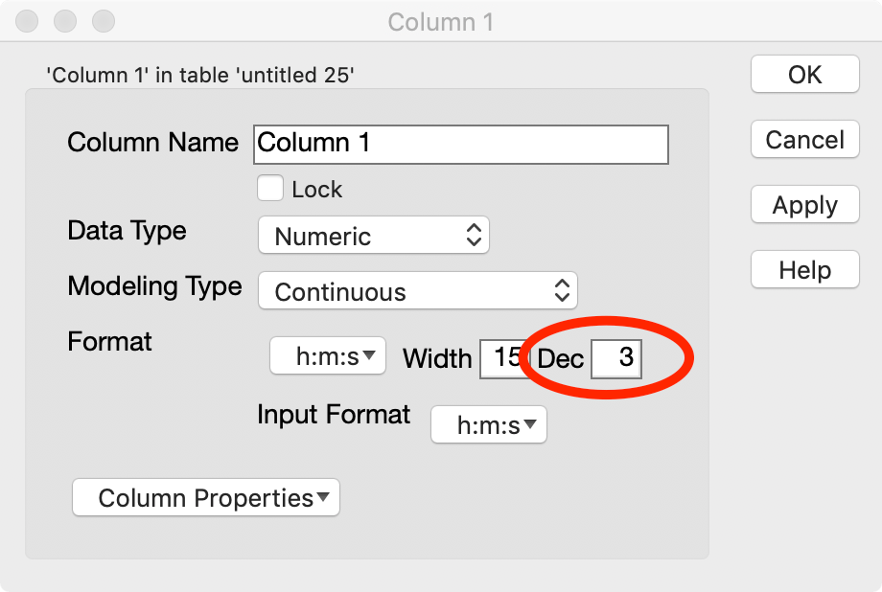The image size is (882, 592).
Task: Open the Input Format dropdown
Action: [x=489, y=425]
